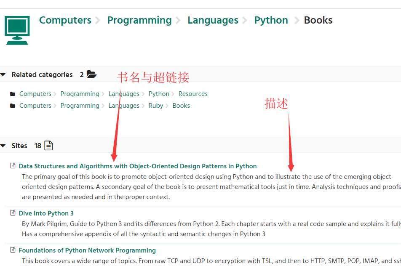The height and width of the screenshot is (266, 401).
Task: Open the Resources related category
Action: [193, 94]
